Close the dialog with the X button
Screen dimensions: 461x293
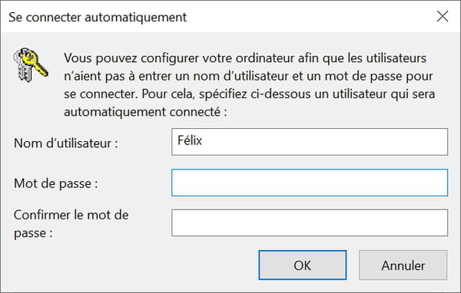(443, 16)
